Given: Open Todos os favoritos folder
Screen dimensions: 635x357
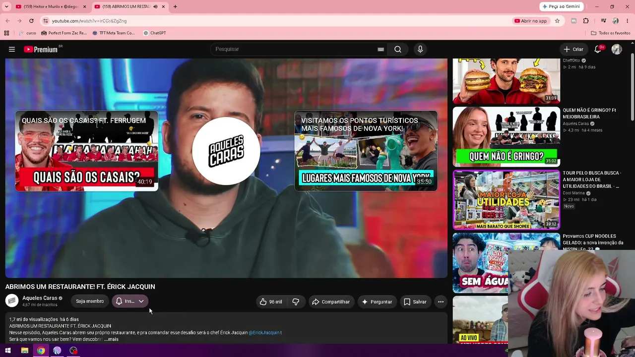Looking at the screenshot, I should [x=611, y=33].
